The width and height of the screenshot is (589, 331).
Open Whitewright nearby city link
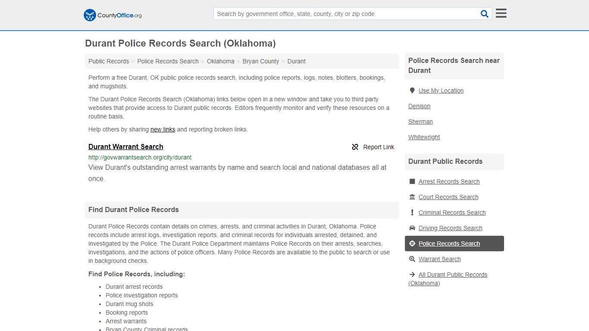[x=424, y=137]
